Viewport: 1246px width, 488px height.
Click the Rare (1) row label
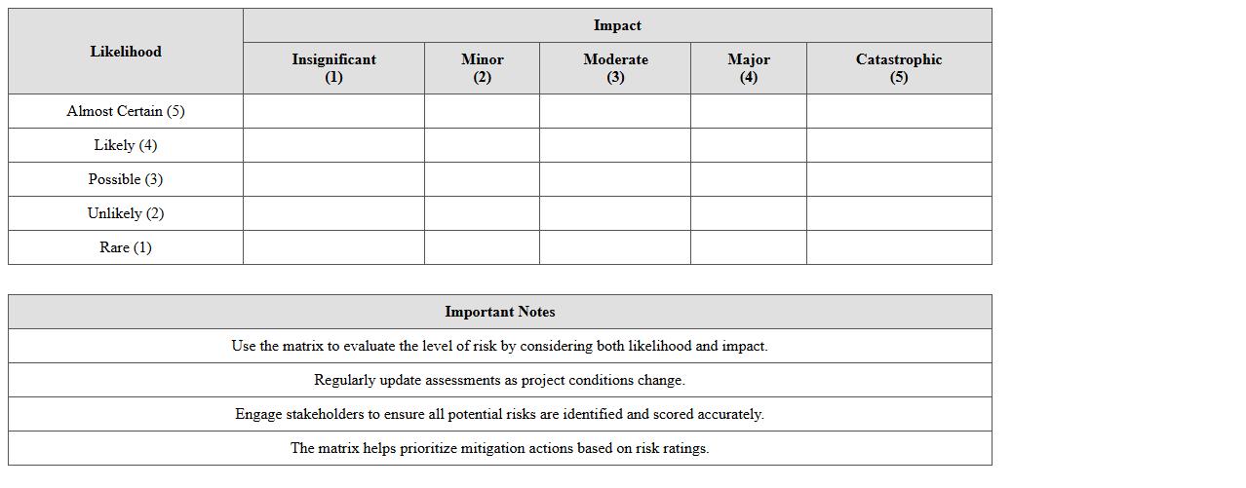pyautogui.click(x=126, y=247)
